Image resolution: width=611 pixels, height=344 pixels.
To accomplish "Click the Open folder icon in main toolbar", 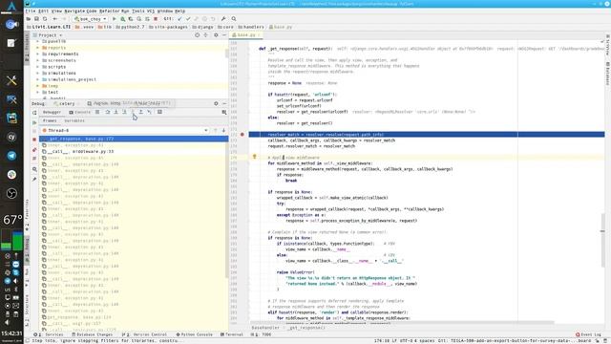I will click(x=29, y=19).
